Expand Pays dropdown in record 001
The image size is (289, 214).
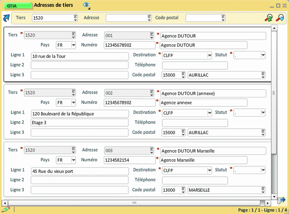tap(74, 45)
